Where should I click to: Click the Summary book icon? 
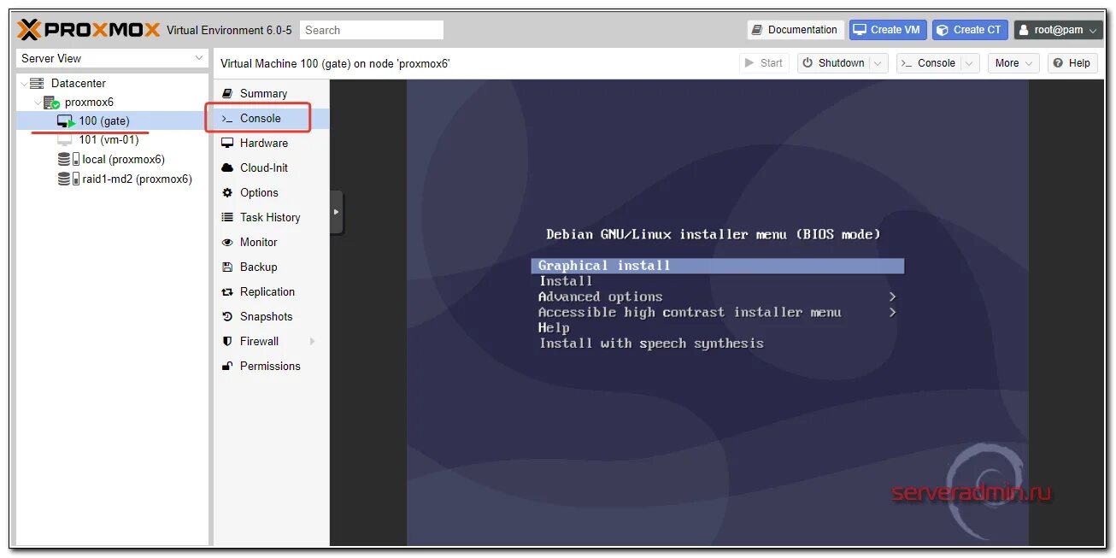pos(227,93)
